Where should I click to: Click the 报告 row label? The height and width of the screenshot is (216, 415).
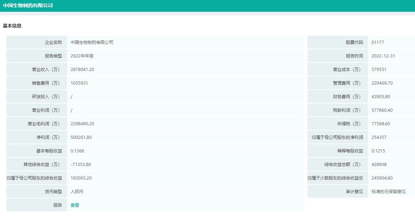[x=58, y=205]
